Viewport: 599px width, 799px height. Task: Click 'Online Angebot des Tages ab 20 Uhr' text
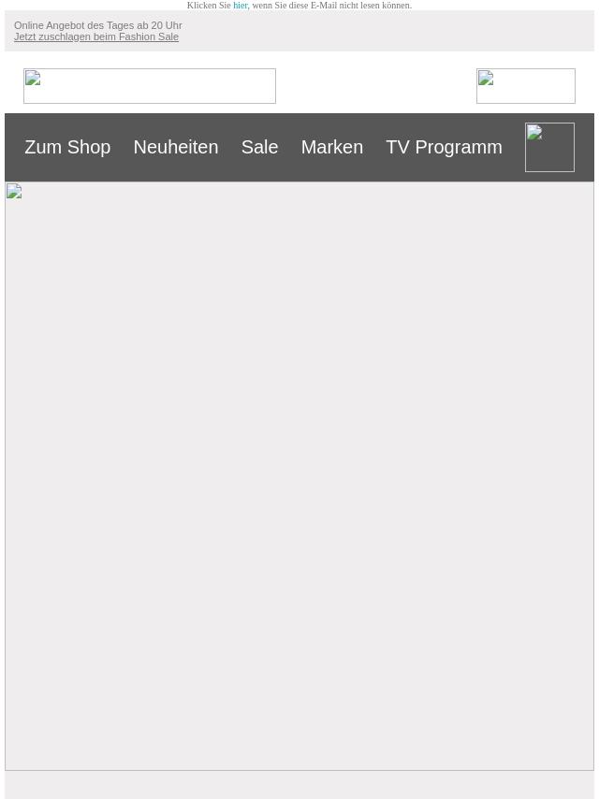98,25
